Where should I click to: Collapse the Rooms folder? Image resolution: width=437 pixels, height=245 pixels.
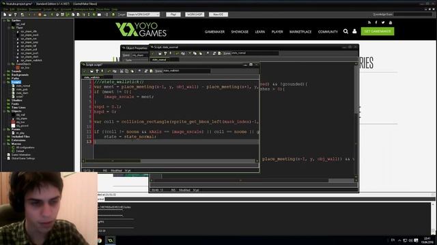4,129
